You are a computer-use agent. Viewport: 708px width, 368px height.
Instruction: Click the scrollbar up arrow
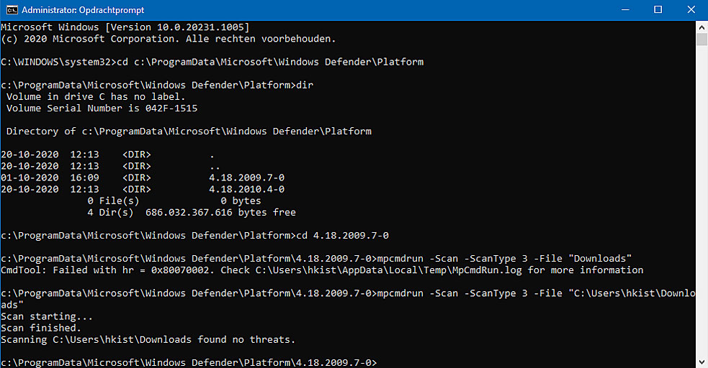[x=702, y=27]
